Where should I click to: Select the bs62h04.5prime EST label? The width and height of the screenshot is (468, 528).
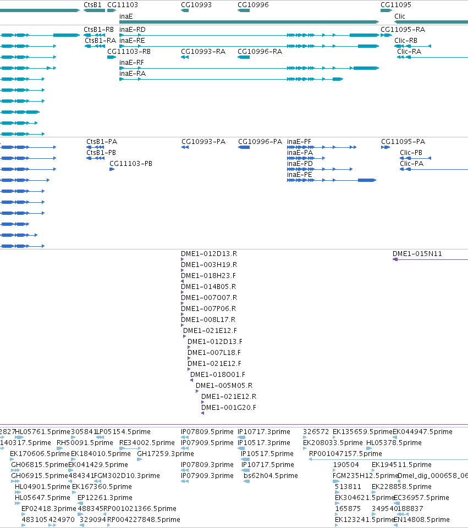271,475
